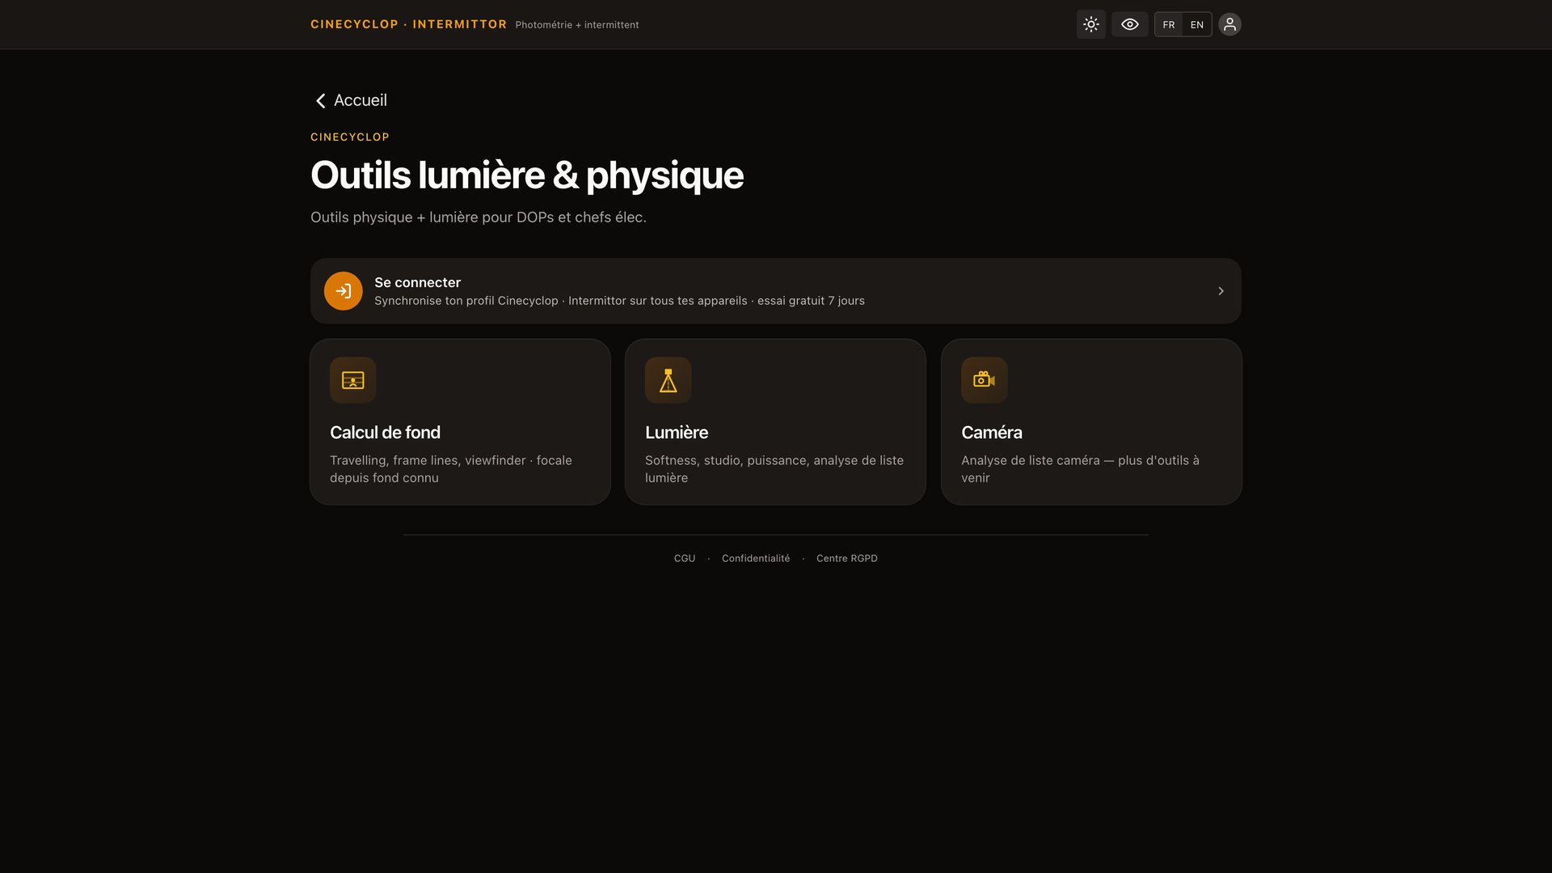Click the orange sign-in arrow icon
The width and height of the screenshot is (1552, 873).
click(x=343, y=291)
